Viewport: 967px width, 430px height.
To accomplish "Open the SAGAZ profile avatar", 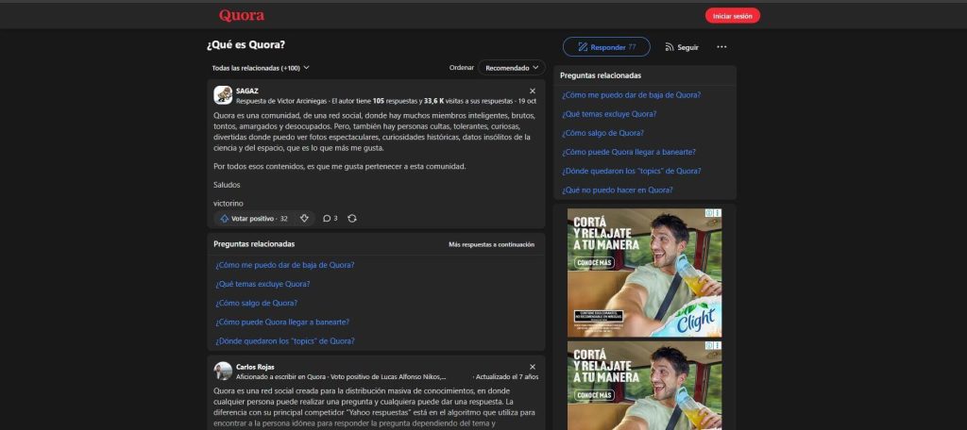I will (x=223, y=94).
